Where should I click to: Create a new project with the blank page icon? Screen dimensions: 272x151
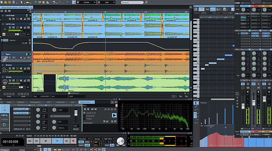[x=2, y=2]
